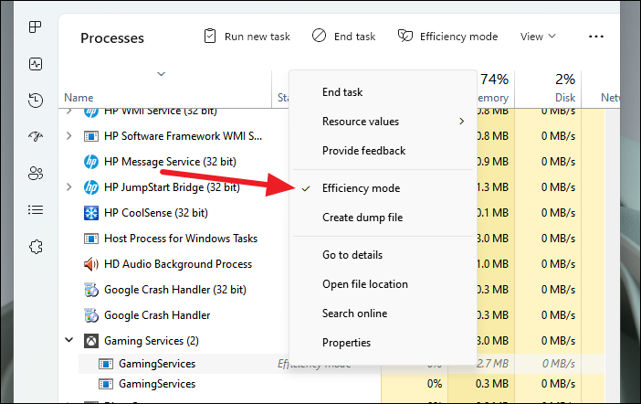Select Open file location menu item

pos(383,284)
